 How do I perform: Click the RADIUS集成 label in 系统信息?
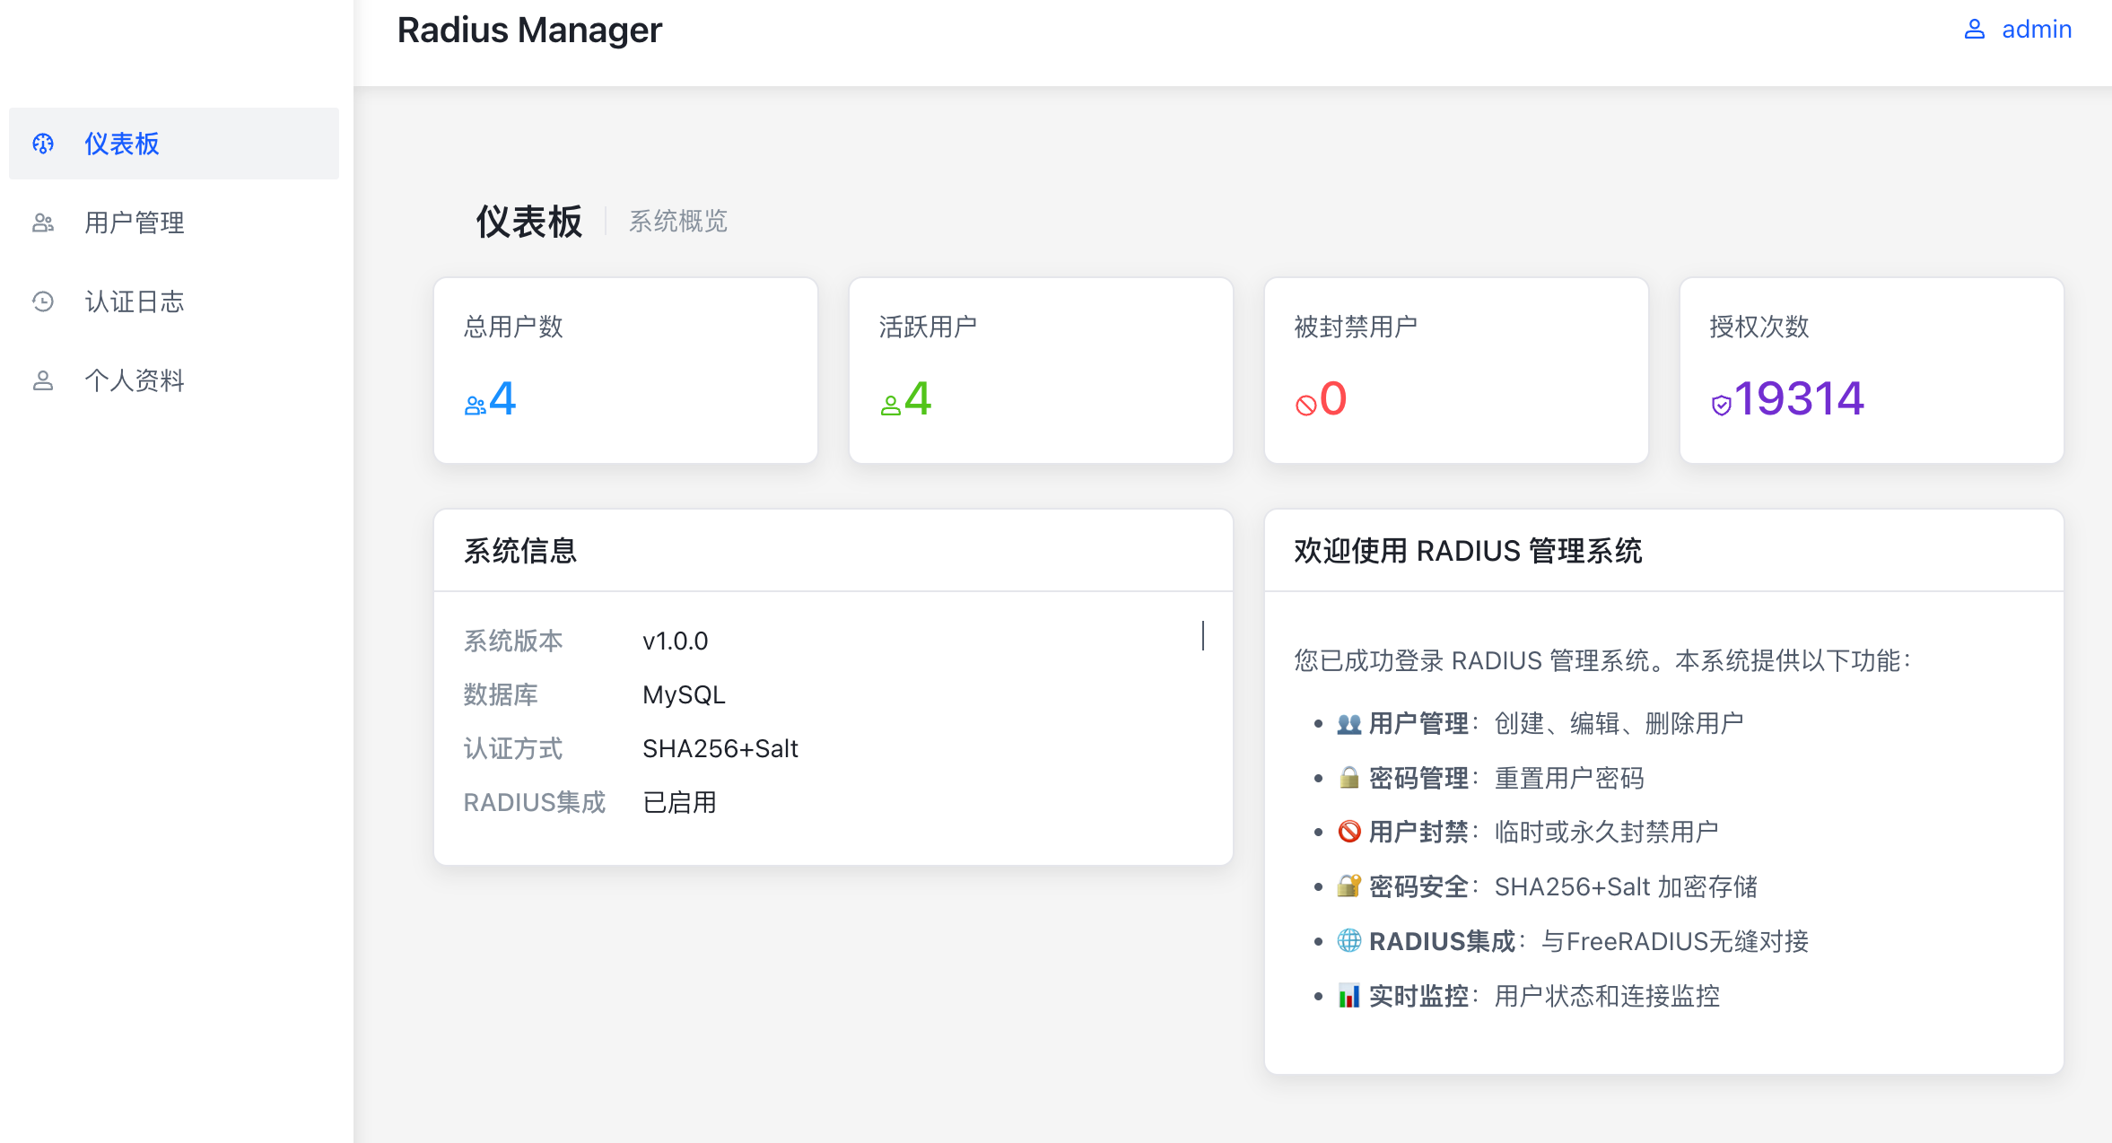click(x=535, y=802)
